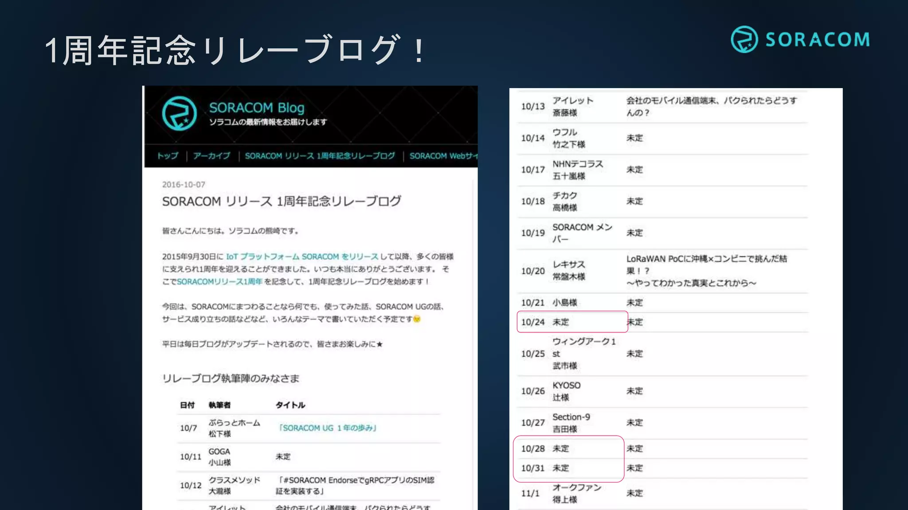Open the SORACOM Blog title link
This screenshot has width=908, height=510.
click(x=257, y=108)
